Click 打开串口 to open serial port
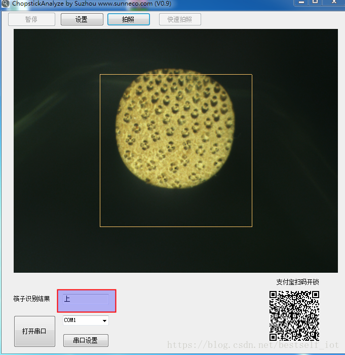345x355 pixels. [34, 331]
